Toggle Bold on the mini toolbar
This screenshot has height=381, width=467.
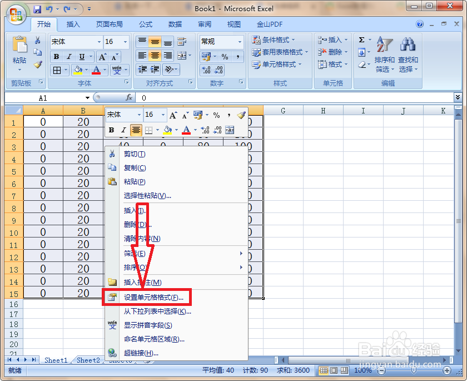point(111,130)
